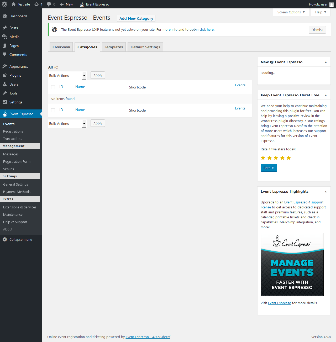Click Manage Events promo banner
Viewport: 336px width, 342px height.
click(x=292, y=264)
